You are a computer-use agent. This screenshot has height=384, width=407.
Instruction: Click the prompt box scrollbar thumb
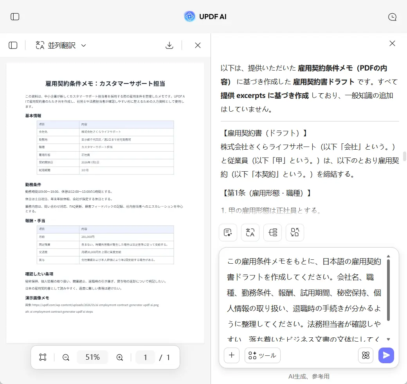[x=388, y=290]
